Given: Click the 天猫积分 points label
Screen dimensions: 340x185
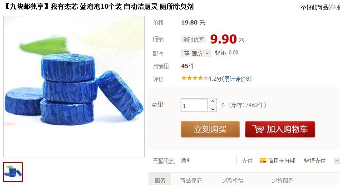Looking at the screenshot, I should (x=163, y=161).
